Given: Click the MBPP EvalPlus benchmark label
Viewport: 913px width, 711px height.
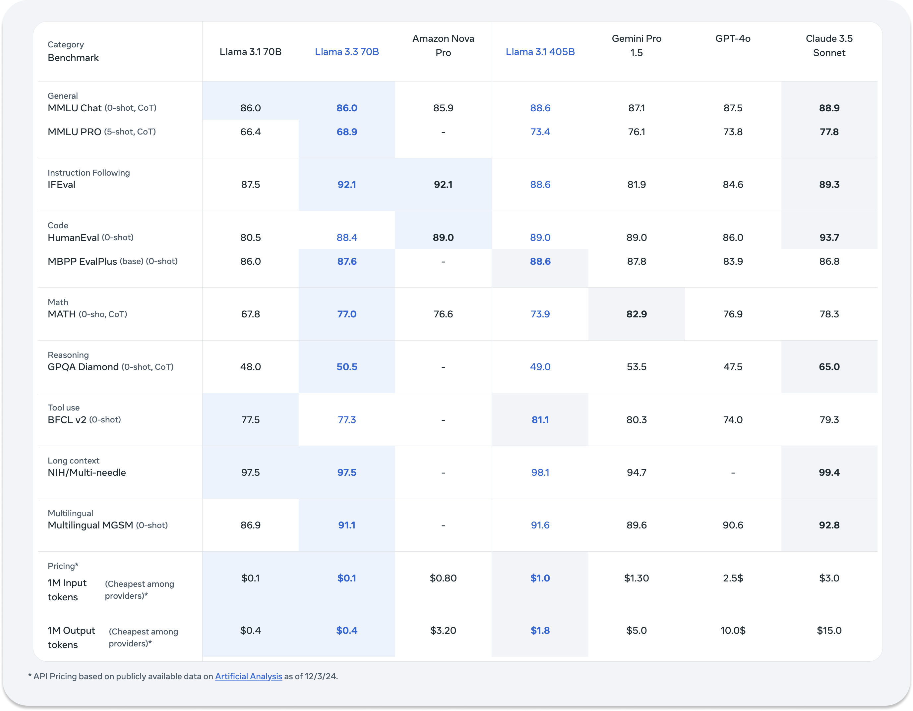Looking at the screenshot, I should click(82, 261).
